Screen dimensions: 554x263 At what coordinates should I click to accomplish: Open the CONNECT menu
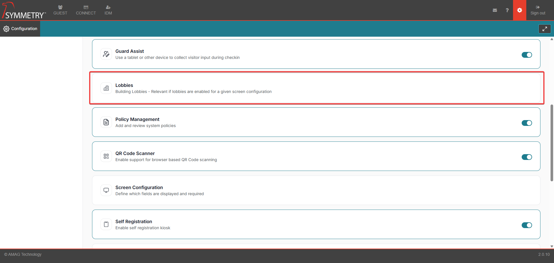86,10
